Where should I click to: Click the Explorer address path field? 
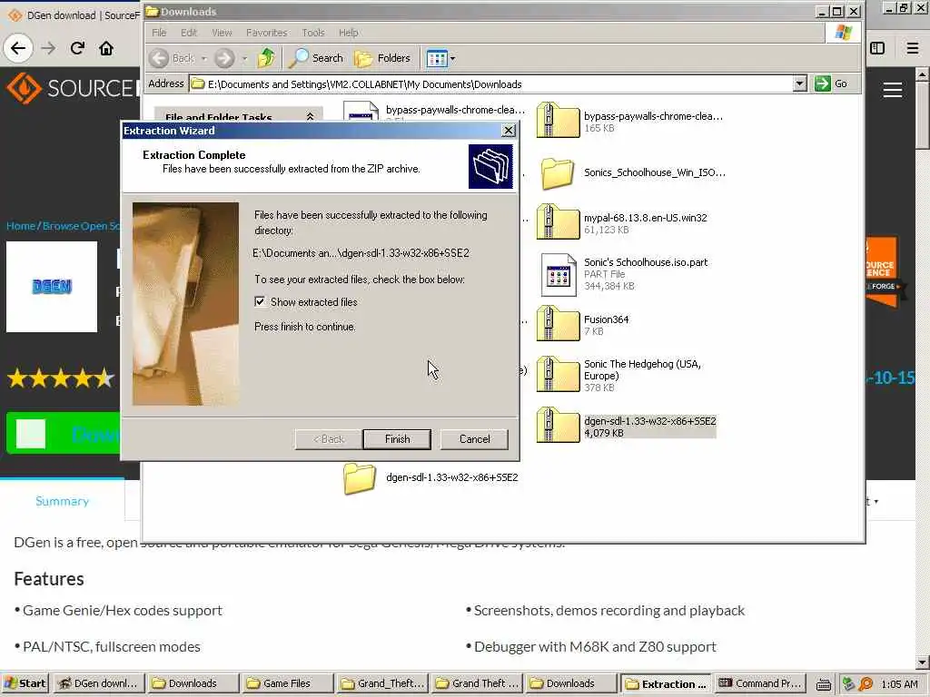(x=491, y=84)
